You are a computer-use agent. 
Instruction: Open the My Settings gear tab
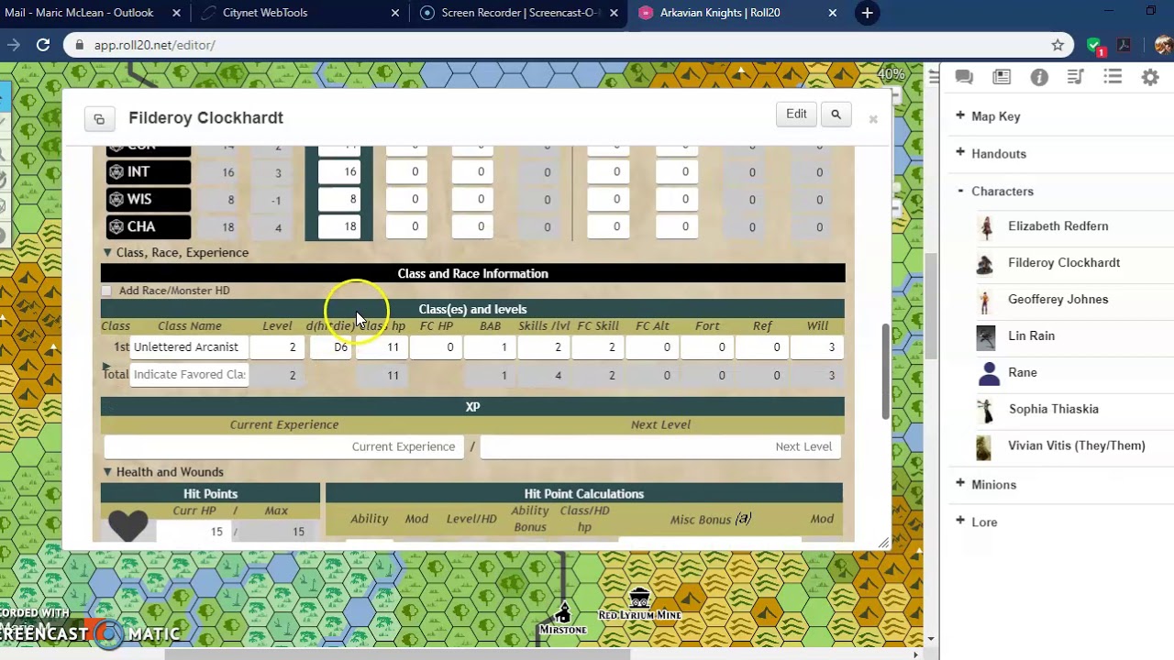pyautogui.click(x=1150, y=78)
